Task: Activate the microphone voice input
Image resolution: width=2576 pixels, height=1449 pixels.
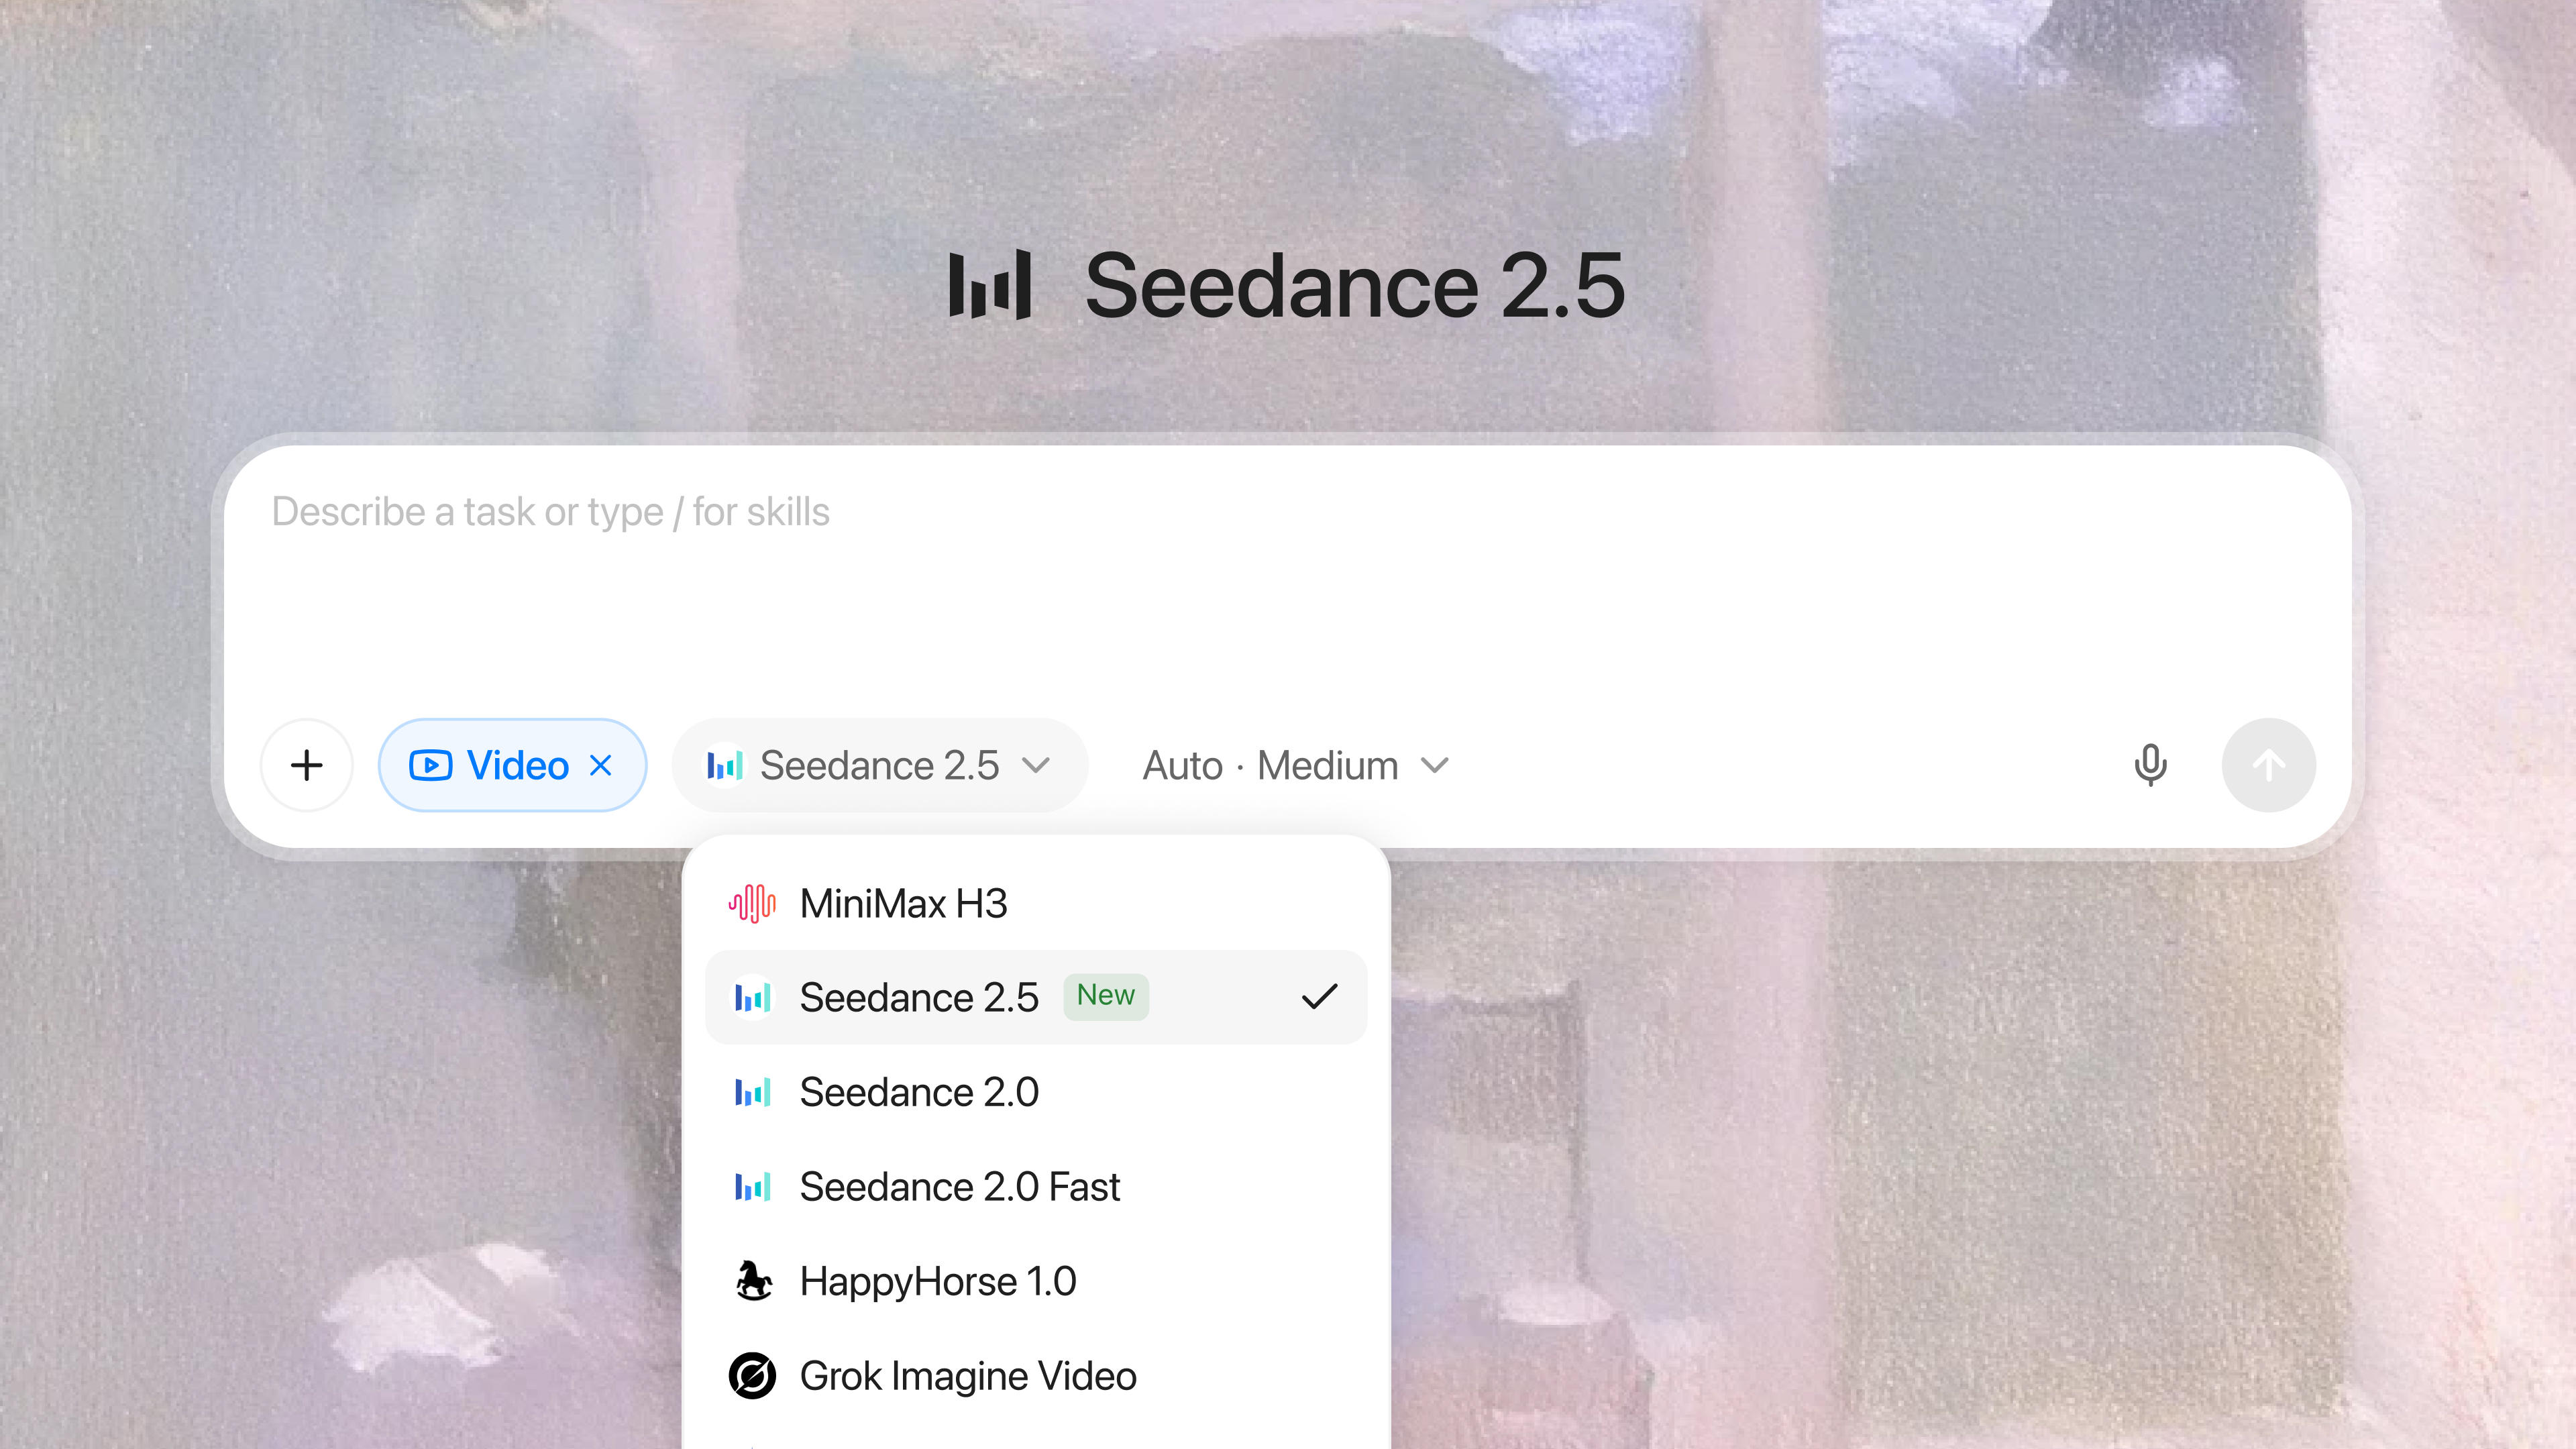Action: (x=2150, y=766)
